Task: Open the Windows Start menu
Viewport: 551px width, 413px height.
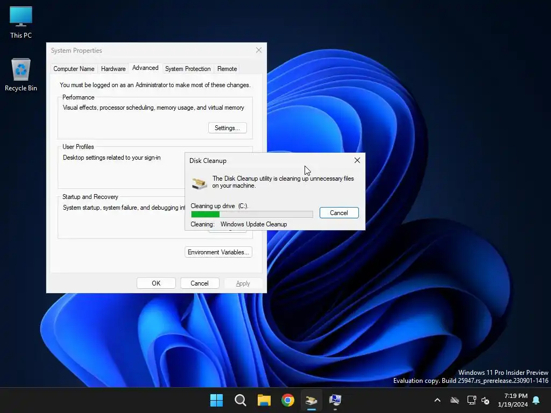Action: pyautogui.click(x=216, y=400)
